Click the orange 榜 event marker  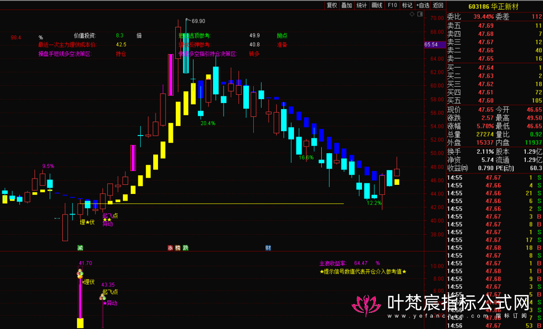[x=178, y=248]
